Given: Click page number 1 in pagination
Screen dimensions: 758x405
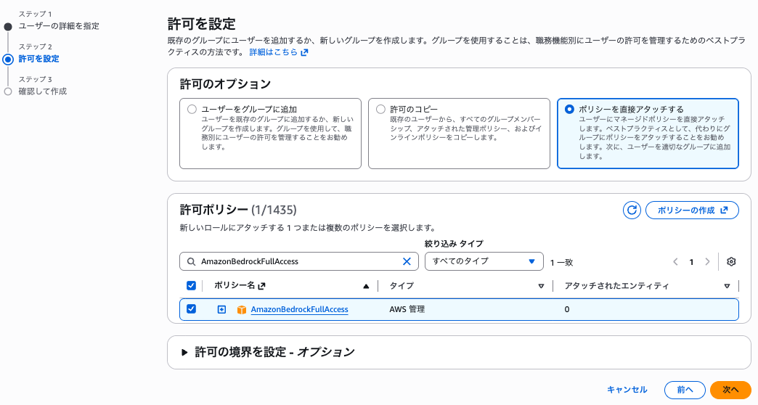Looking at the screenshot, I should 691,262.
